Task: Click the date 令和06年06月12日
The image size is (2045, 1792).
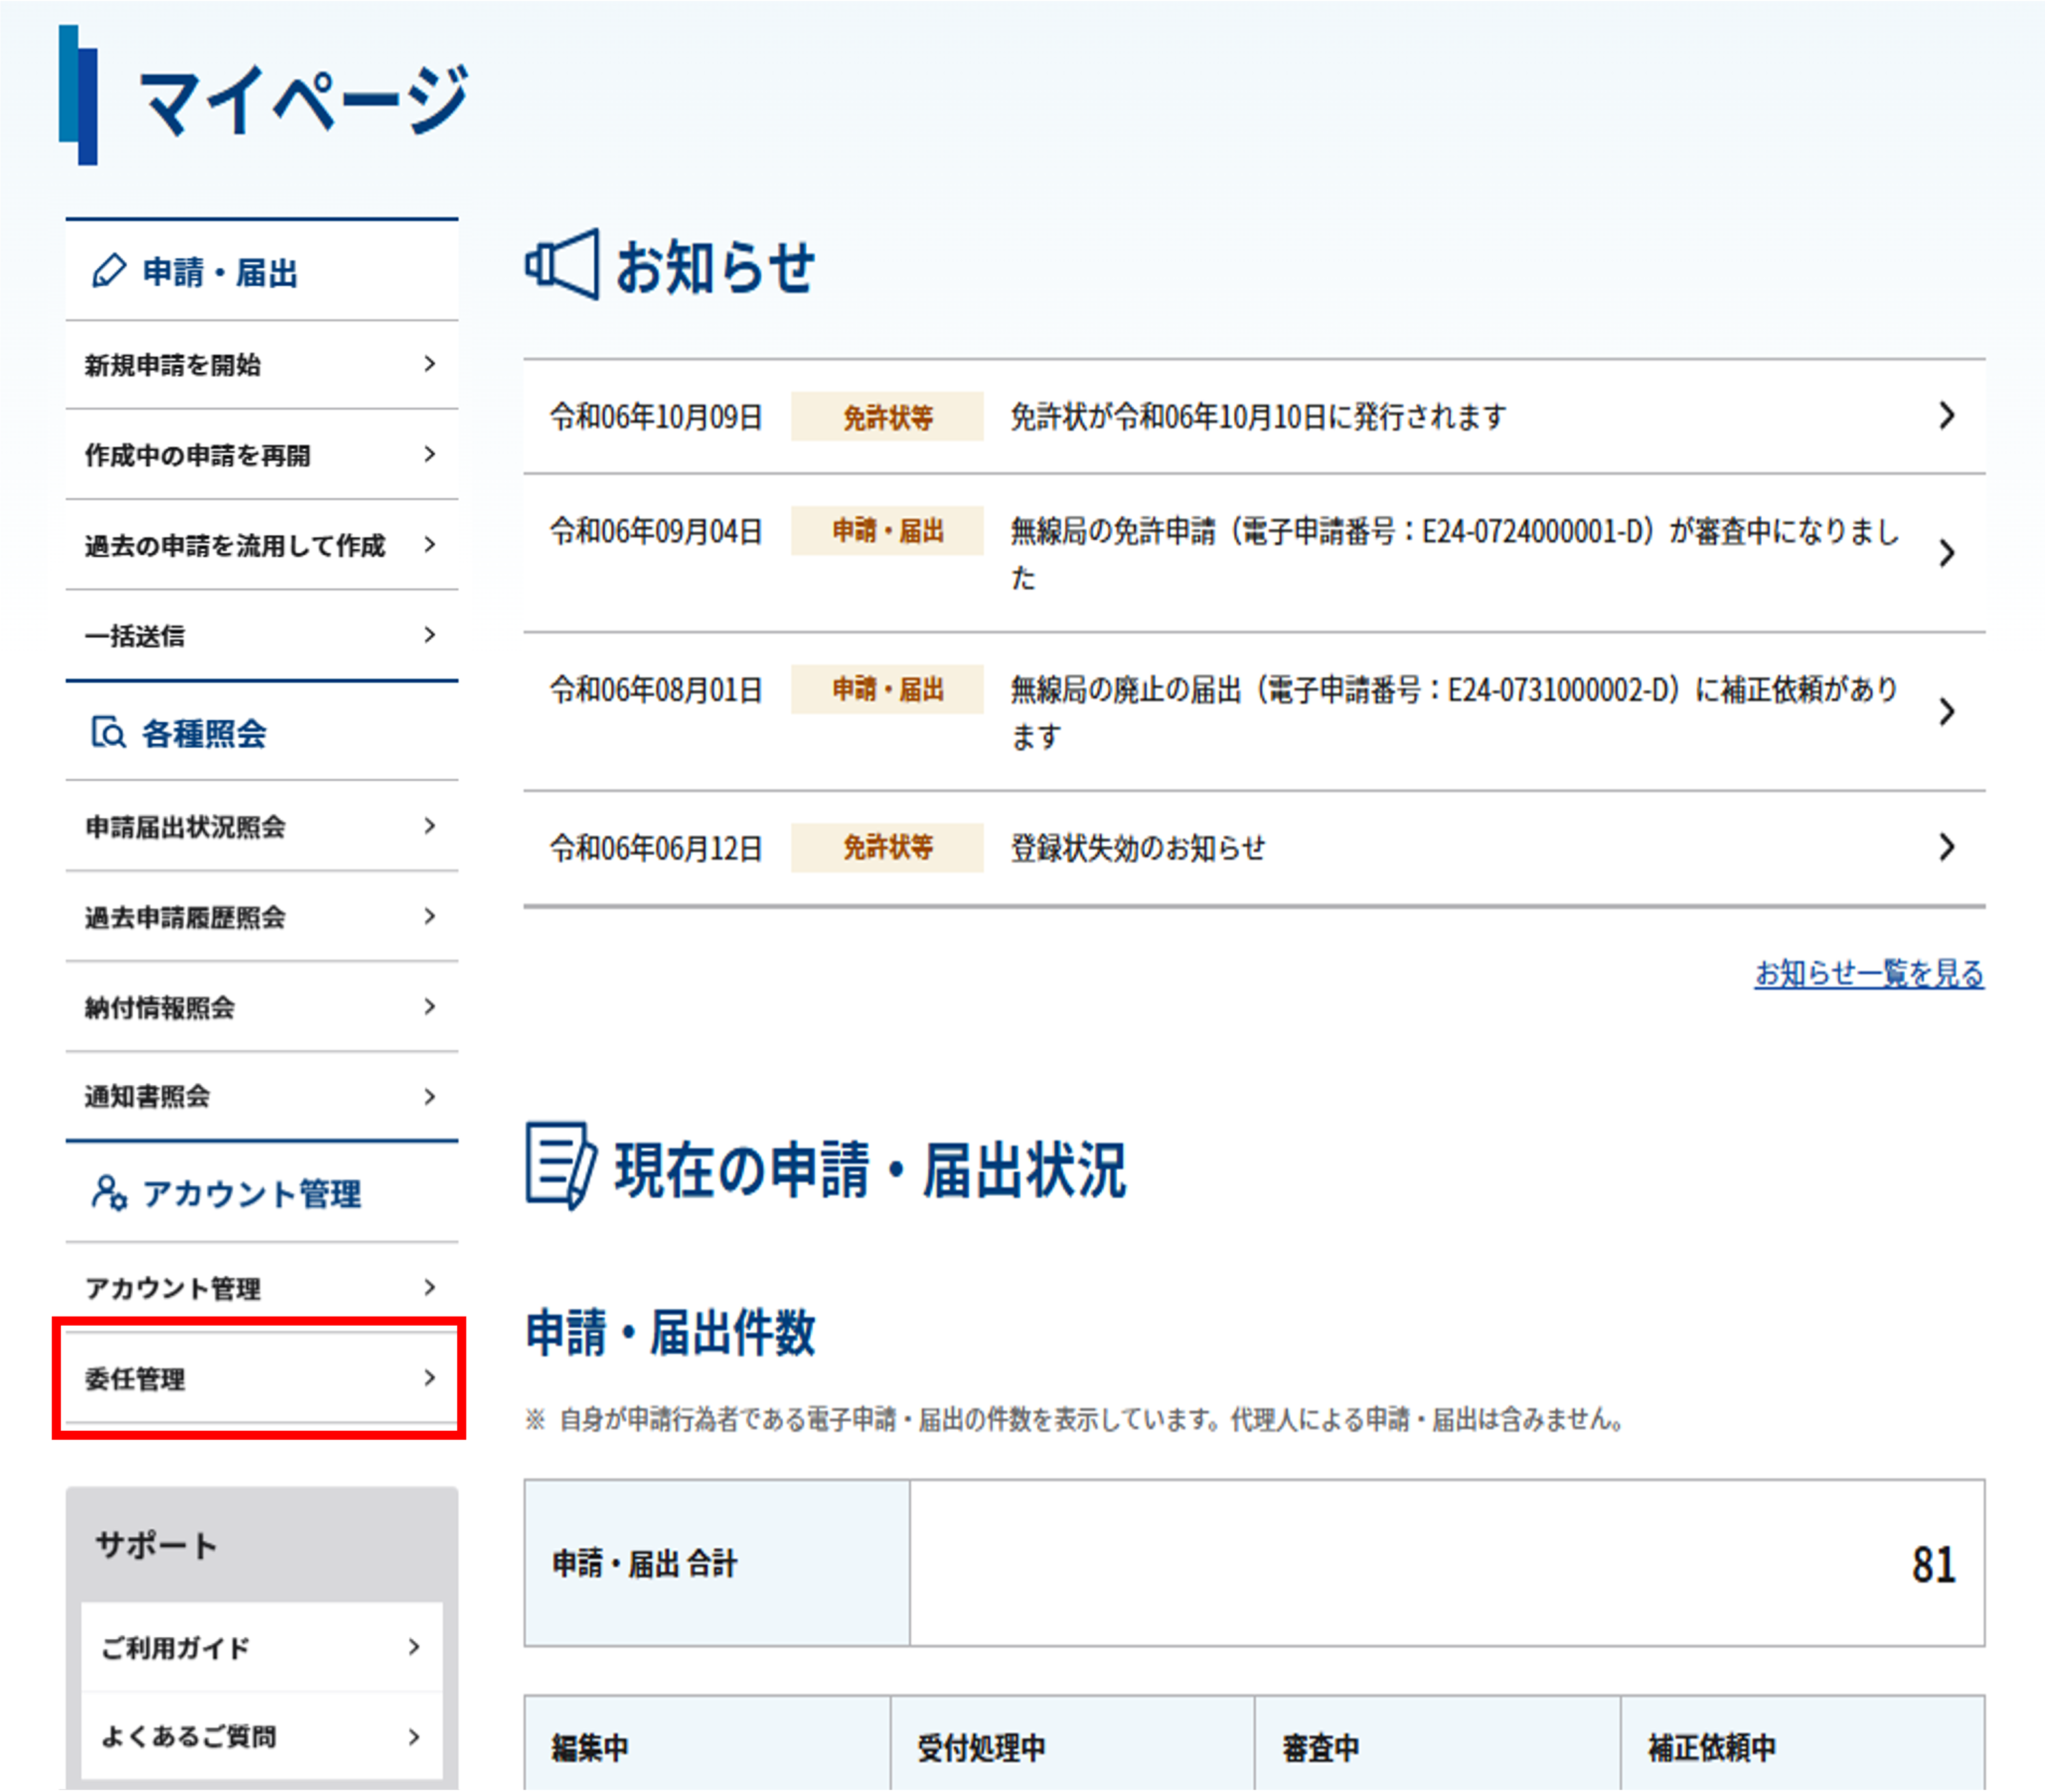Action: coord(656,848)
